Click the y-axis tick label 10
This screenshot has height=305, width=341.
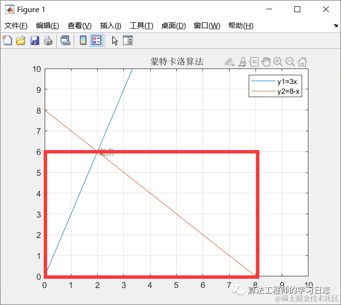coord(37,69)
